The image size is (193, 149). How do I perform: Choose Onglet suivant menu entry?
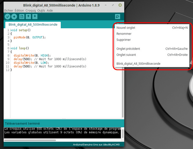click(152, 55)
